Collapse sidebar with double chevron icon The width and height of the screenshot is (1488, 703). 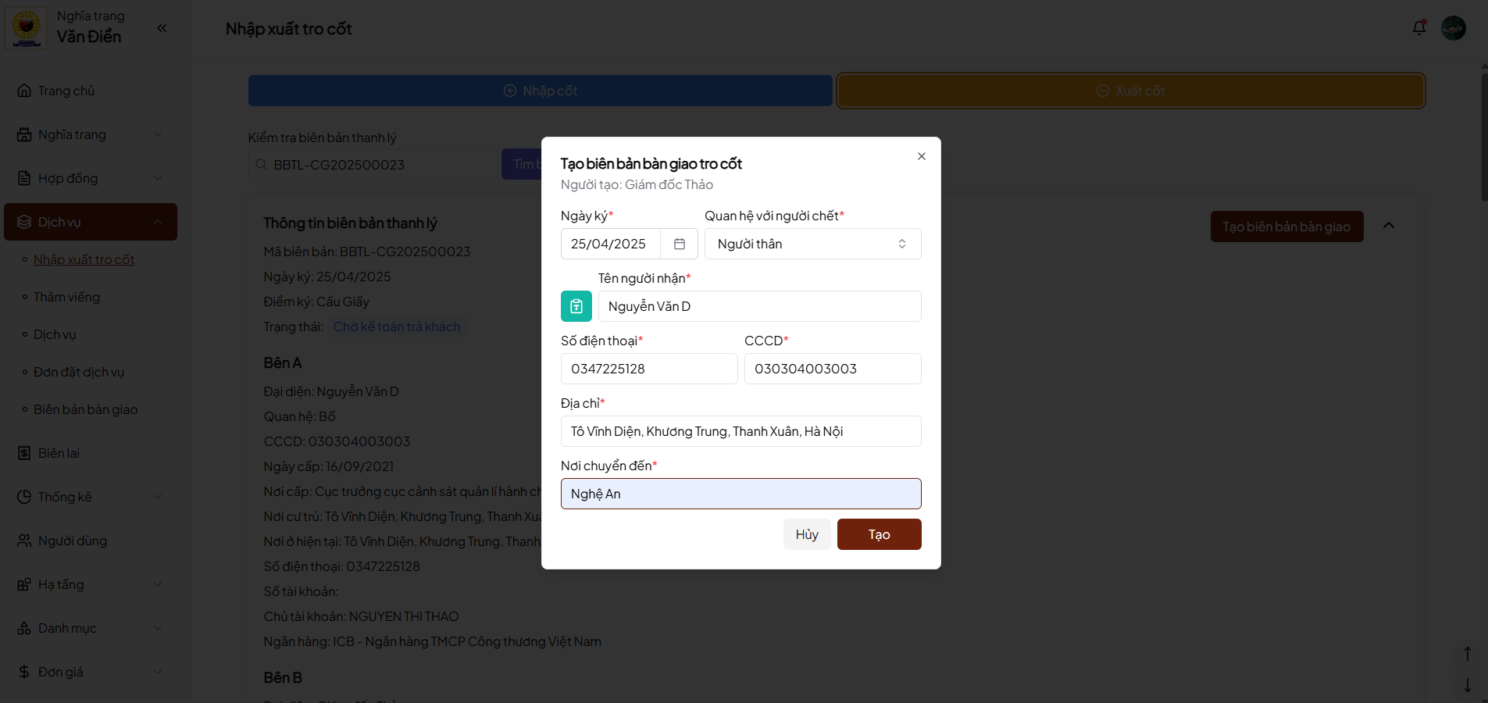[x=162, y=28]
